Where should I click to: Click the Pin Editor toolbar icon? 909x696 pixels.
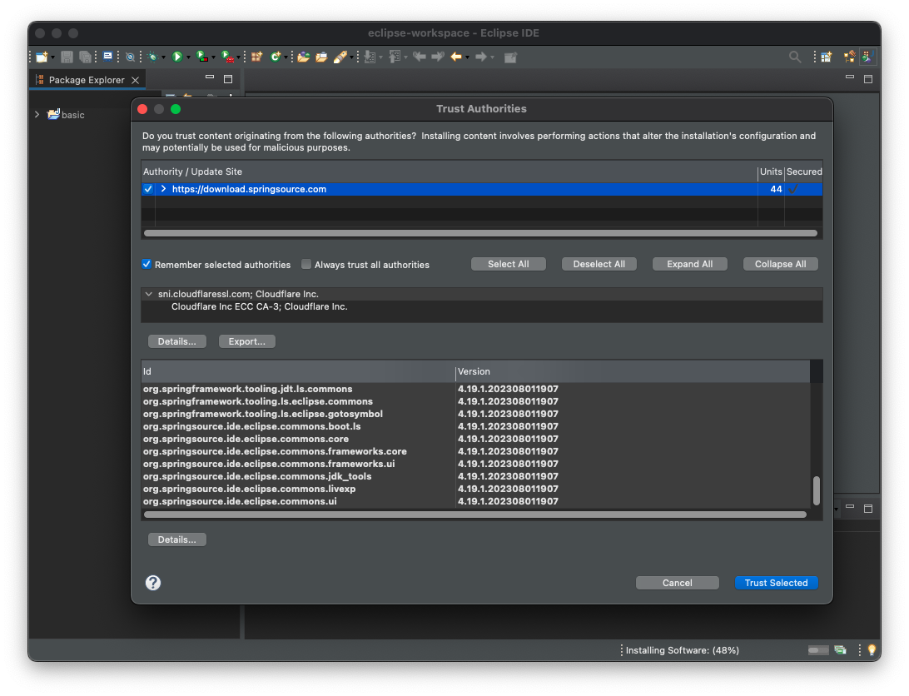tap(510, 57)
